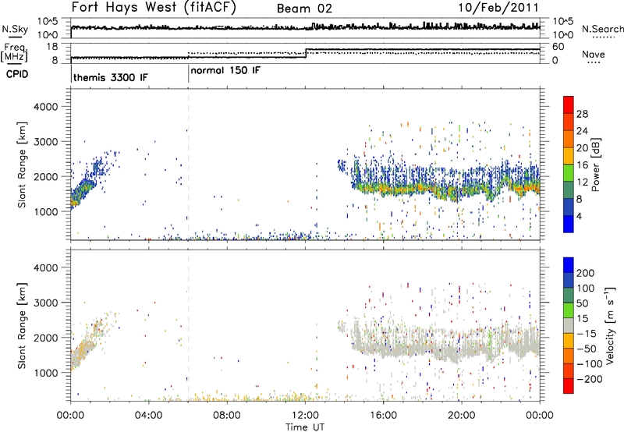Screen dimensions: 624x432
Task: Click the 'Time UT' axis title
Action: click(x=305, y=427)
